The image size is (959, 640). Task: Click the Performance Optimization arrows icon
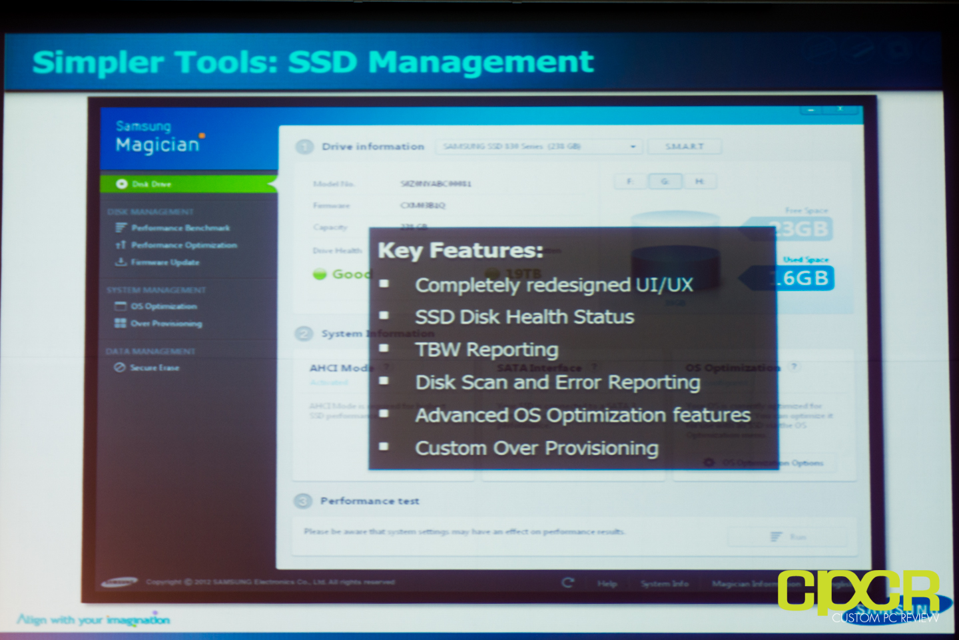click(x=121, y=245)
